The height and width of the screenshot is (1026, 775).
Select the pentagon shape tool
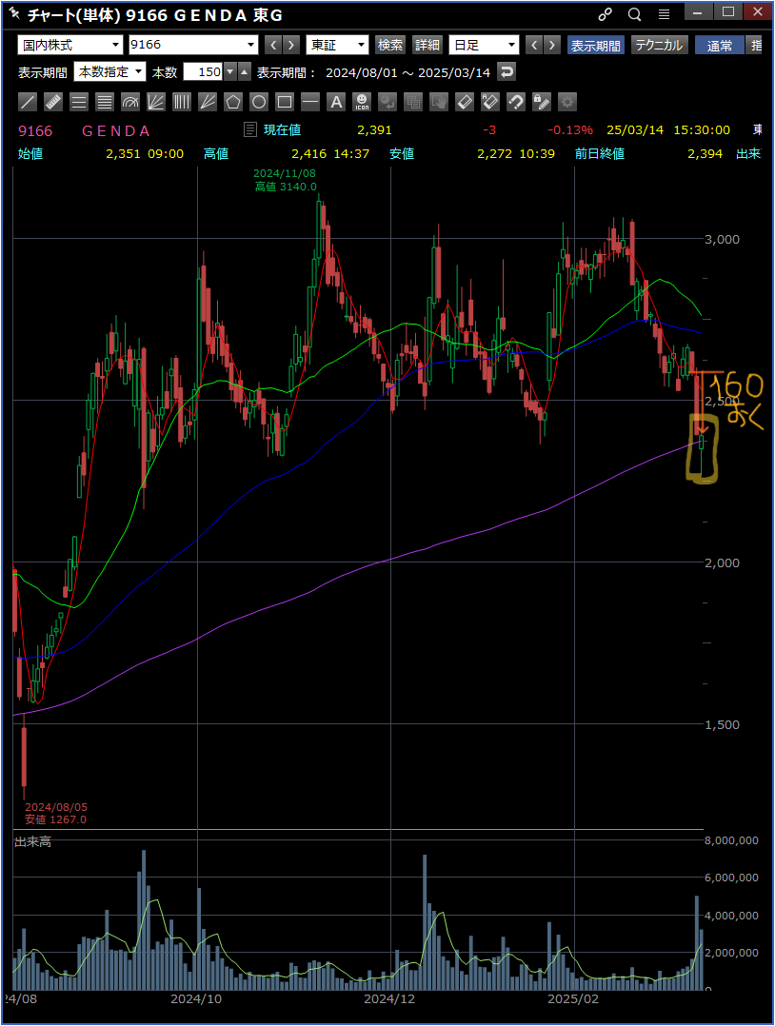coord(233,102)
